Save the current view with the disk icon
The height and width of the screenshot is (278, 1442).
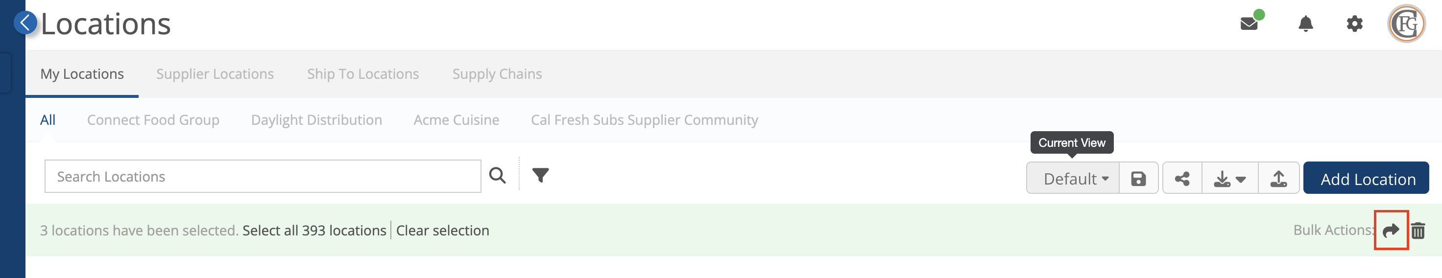[x=1138, y=179]
